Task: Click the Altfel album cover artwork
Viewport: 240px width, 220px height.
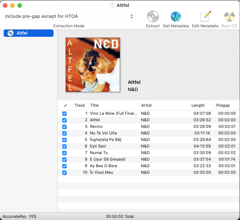Action: (x=93, y=65)
